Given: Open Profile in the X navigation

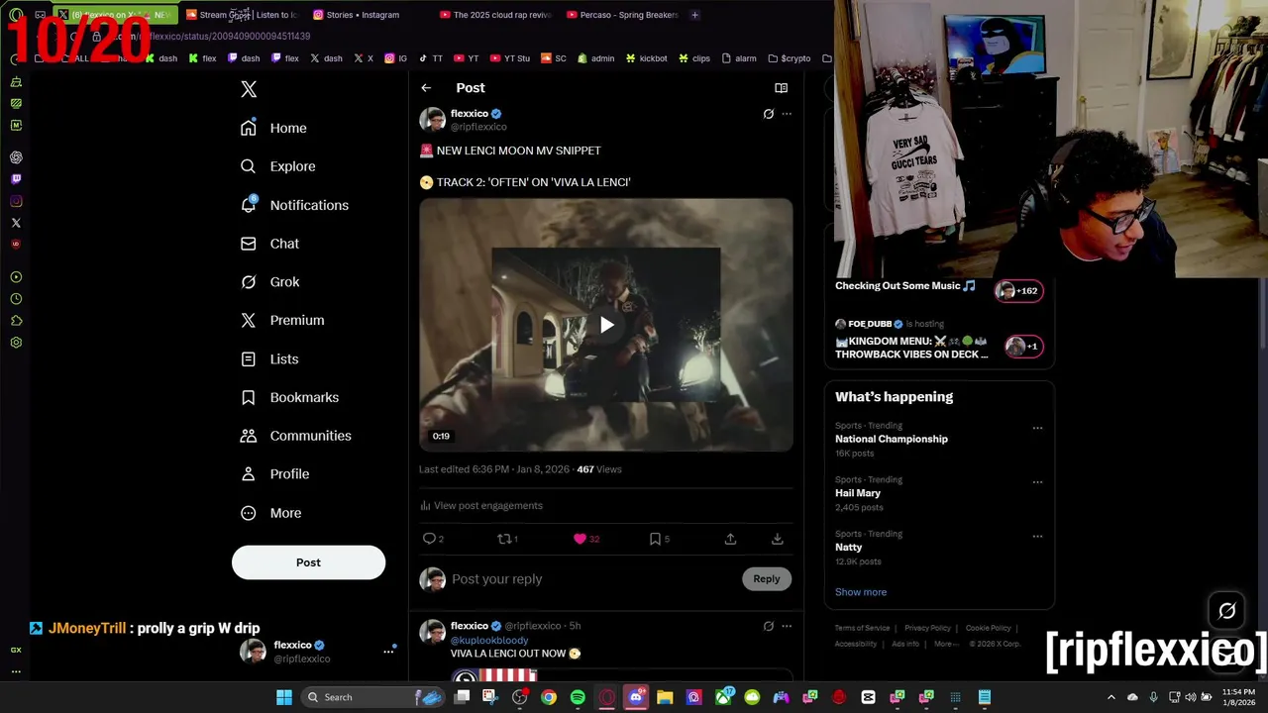Looking at the screenshot, I should pos(274,474).
